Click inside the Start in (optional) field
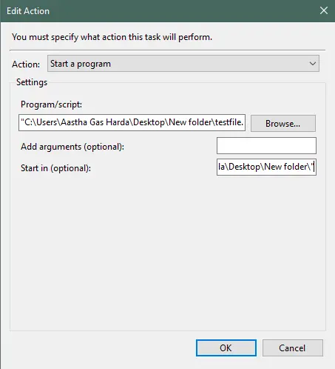 tap(266, 167)
